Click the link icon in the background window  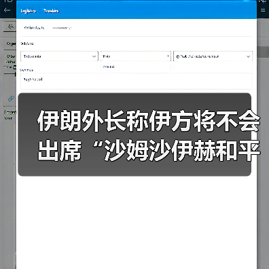pos(11,98)
